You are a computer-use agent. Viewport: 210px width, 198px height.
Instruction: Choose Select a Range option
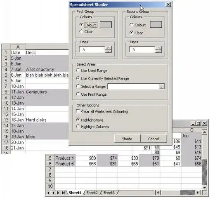tap(78, 86)
